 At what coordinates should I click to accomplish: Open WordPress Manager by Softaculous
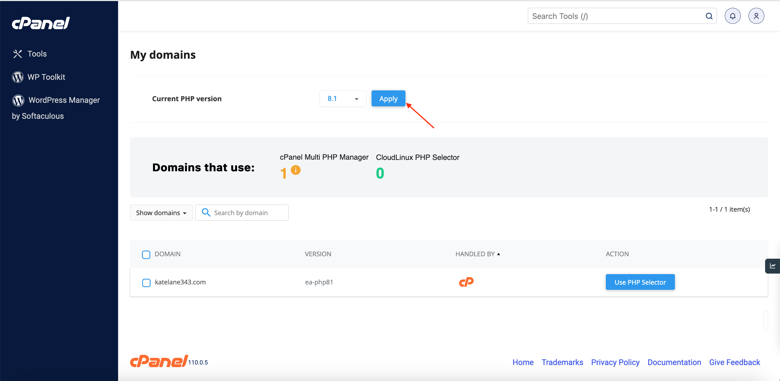point(56,108)
